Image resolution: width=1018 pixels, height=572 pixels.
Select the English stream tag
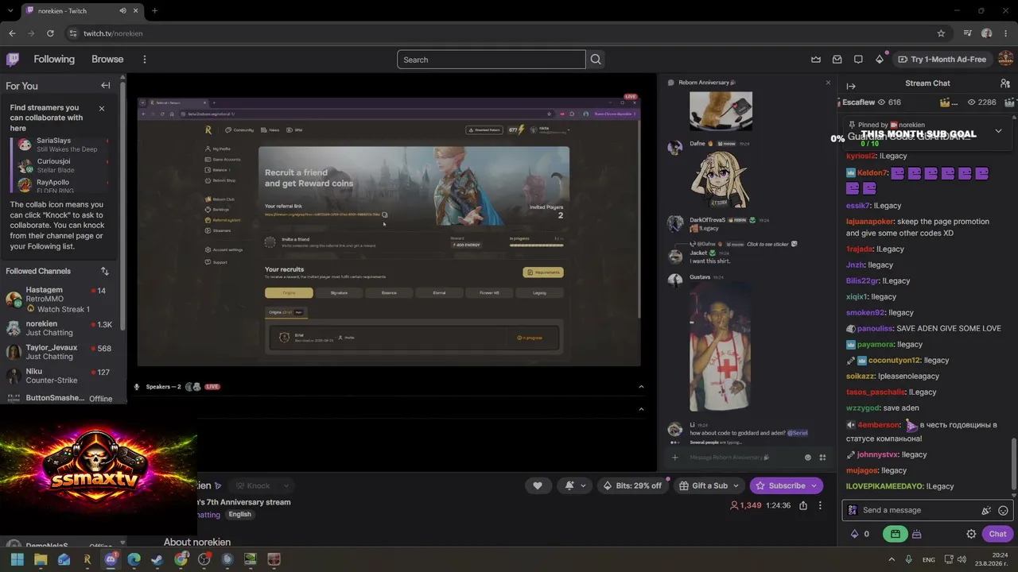coord(239,515)
